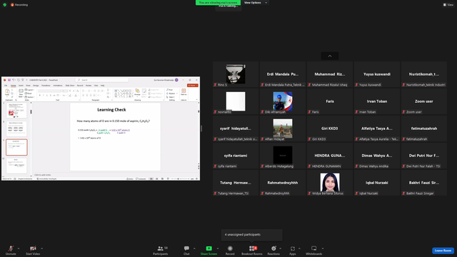This screenshot has height=257, width=457.
Task: Click Learning Check slide title
Action: click(x=111, y=109)
